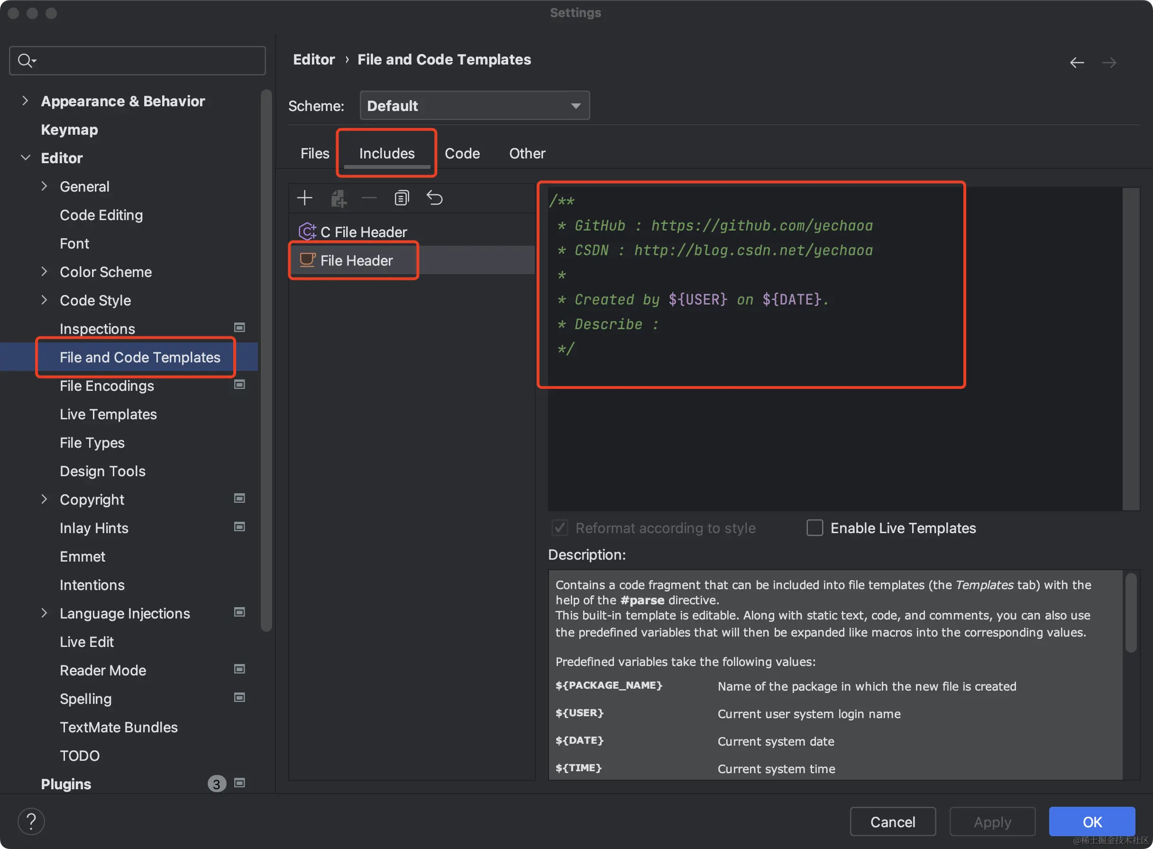This screenshot has width=1153, height=849.
Task: Focus the settings search field
Action: [x=144, y=61]
